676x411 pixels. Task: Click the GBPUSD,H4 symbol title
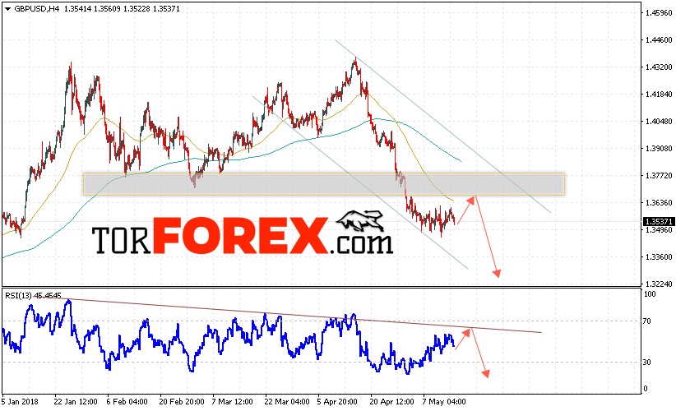(37, 8)
